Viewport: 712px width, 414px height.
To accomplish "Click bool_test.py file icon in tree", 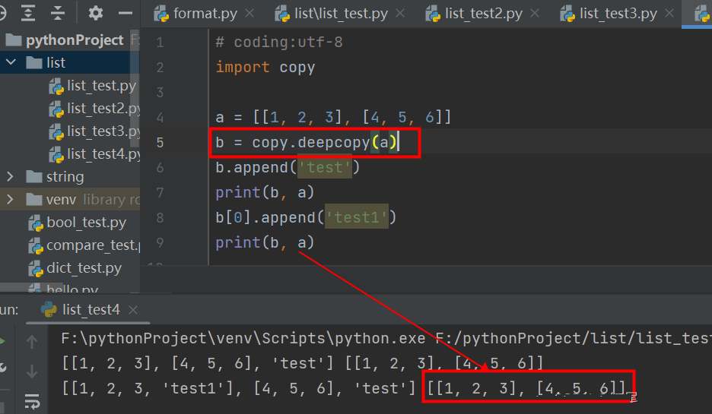I will [36, 223].
